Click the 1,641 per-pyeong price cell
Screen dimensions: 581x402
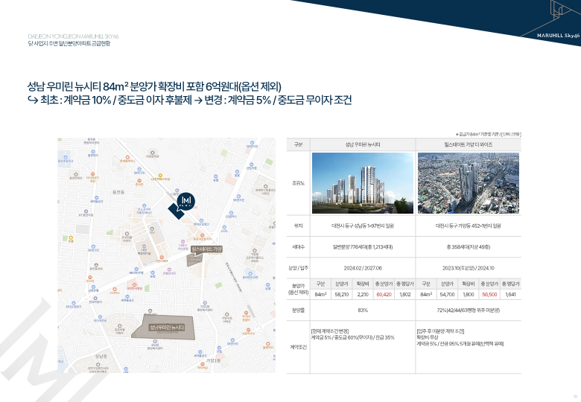tap(510, 294)
